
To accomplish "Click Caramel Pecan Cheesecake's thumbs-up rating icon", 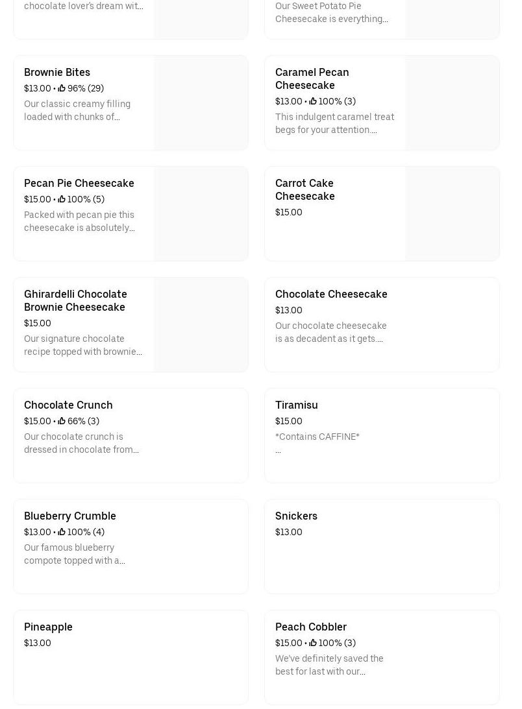I will (313, 101).
